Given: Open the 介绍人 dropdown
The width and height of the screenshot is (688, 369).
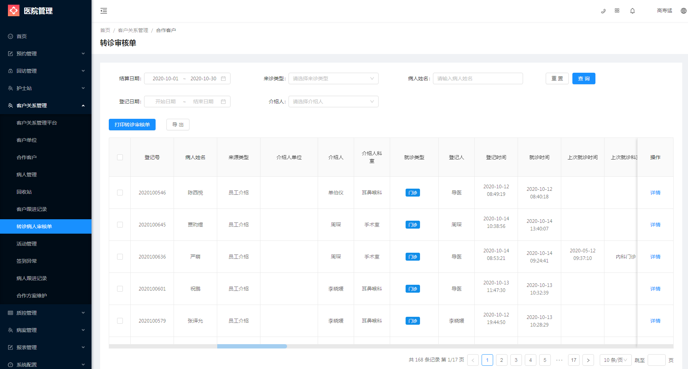Looking at the screenshot, I should pyautogui.click(x=334, y=102).
